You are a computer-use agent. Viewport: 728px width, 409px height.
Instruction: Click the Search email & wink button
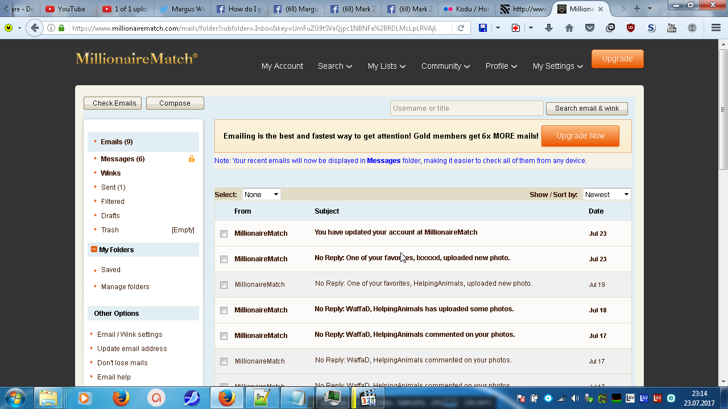(587, 108)
